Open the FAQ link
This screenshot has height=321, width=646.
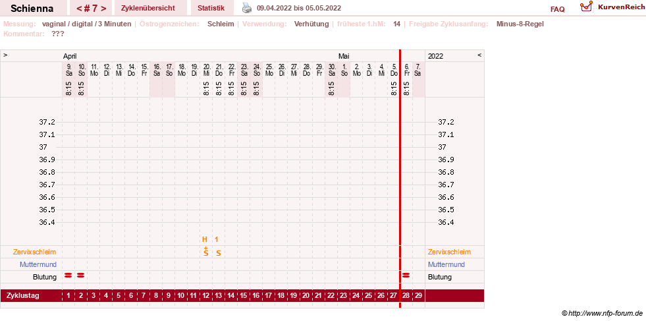(x=557, y=9)
